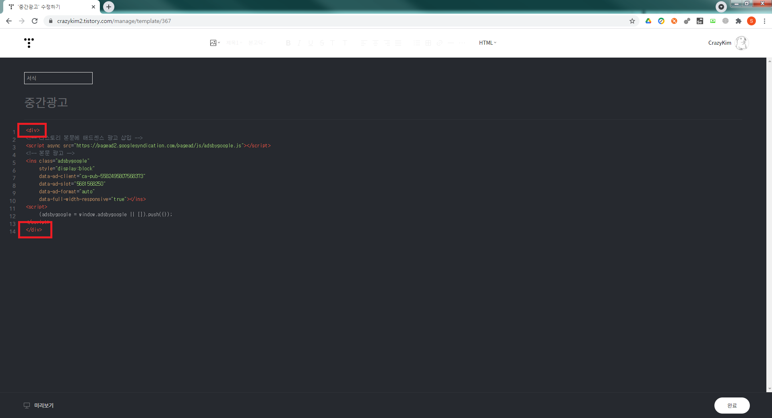Open the Selenium IDE extension
772x418 pixels.
coord(700,21)
